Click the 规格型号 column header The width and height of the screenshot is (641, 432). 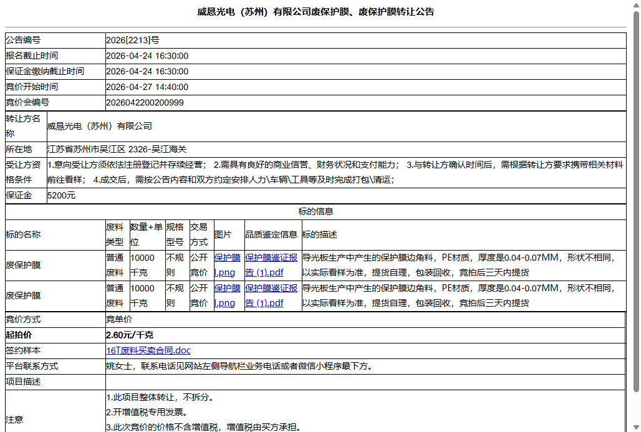coord(178,234)
